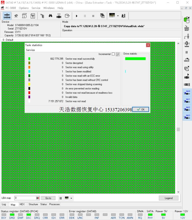Image resolution: width=192 pixels, height=220 pixels.
Task: Click the exit door toolbar icon
Action: pos(123,16)
